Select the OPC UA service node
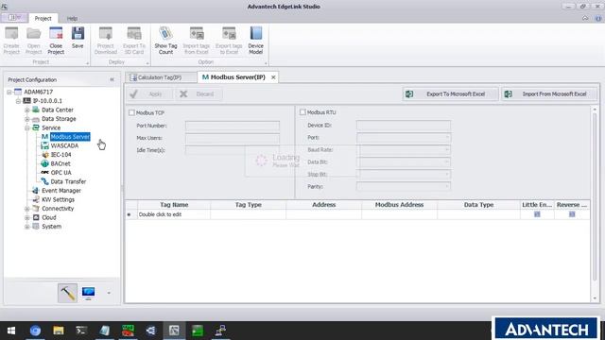Viewport: 605px width, 340px height. point(60,172)
